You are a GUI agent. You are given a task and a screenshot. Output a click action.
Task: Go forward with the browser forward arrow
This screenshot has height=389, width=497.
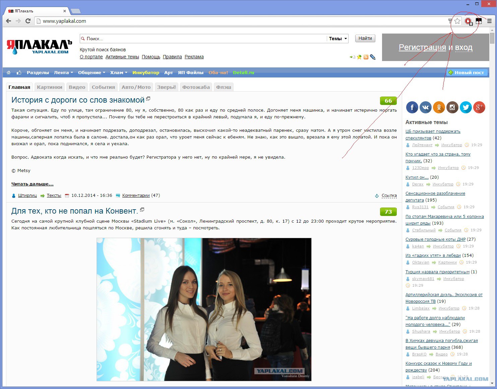tap(18, 21)
